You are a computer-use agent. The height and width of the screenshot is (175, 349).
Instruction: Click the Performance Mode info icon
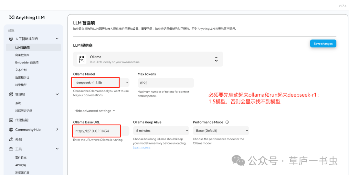227,122
